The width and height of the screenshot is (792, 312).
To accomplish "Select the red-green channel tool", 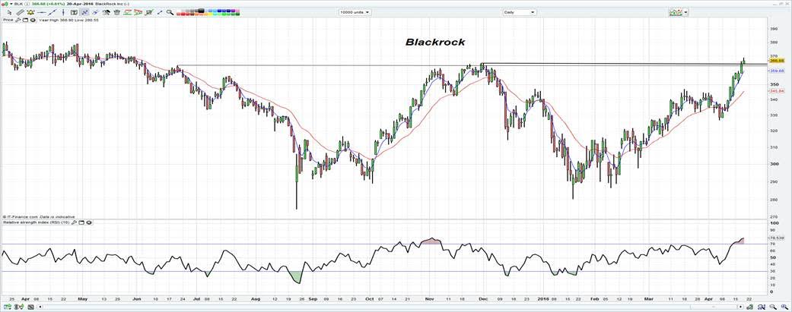I will 127,12.
